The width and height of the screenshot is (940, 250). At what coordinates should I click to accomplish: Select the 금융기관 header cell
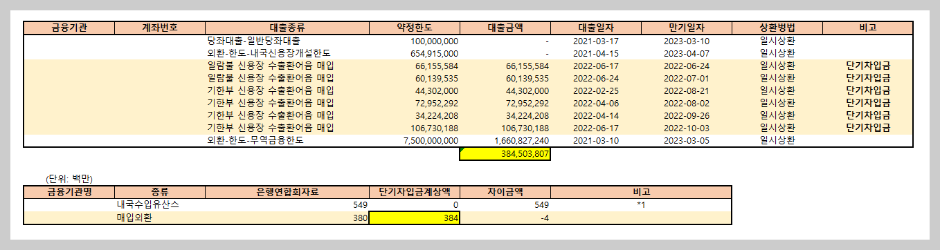point(69,28)
